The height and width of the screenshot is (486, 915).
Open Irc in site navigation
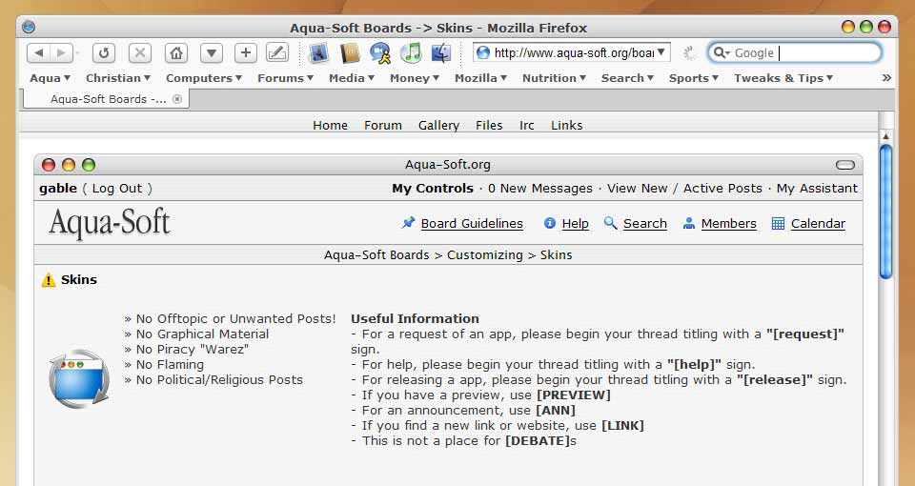click(527, 126)
